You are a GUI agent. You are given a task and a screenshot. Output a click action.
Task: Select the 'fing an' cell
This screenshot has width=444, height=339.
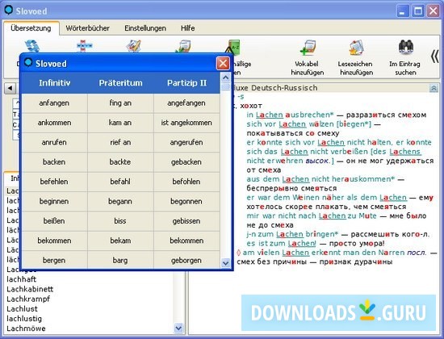[x=120, y=103]
